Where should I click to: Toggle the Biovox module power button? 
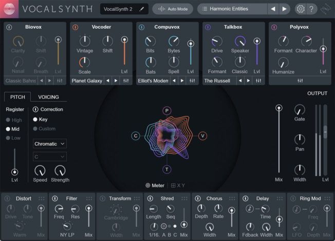[9, 27]
